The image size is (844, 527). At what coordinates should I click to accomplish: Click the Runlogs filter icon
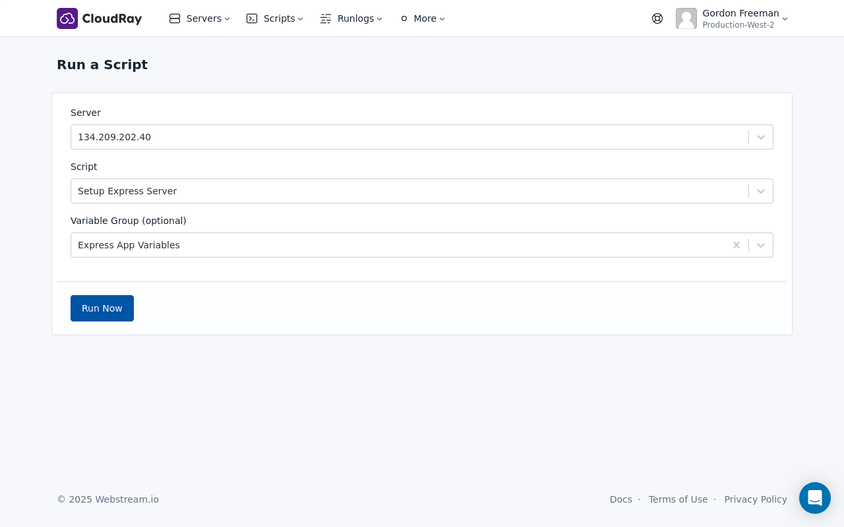click(x=326, y=18)
